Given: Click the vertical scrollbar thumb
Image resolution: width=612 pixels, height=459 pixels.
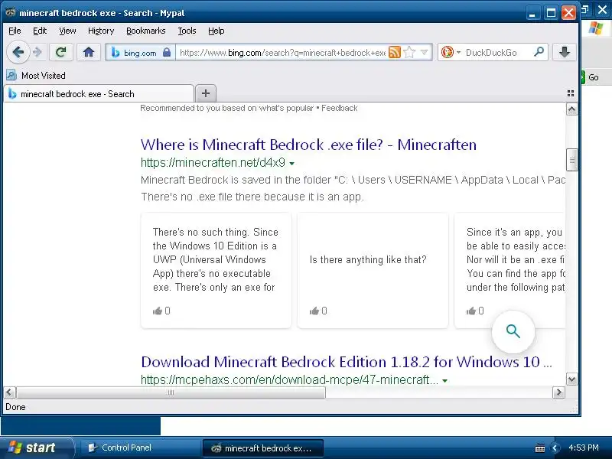Looking at the screenshot, I should pos(571,160).
